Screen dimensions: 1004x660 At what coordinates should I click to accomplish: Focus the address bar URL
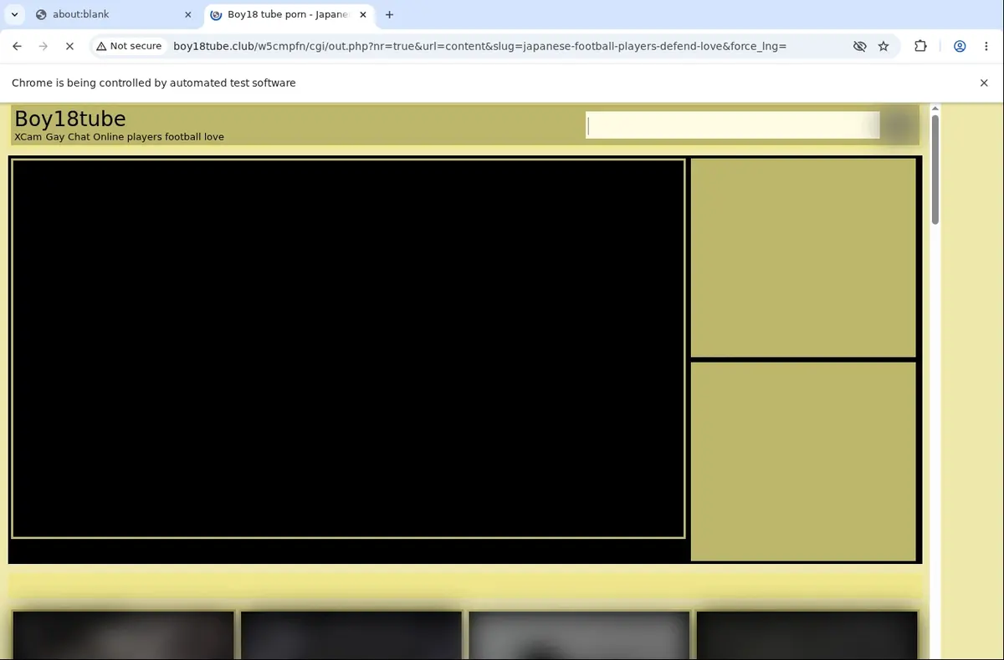tap(479, 46)
